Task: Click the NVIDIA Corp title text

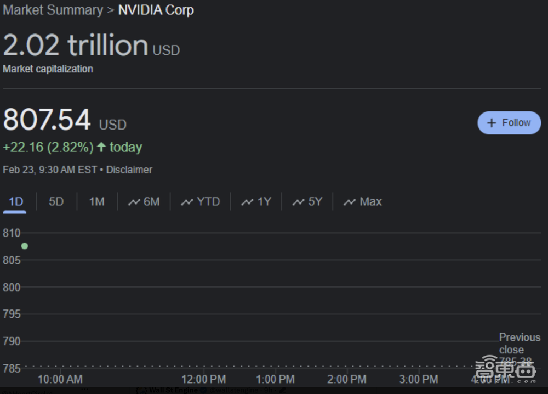Action: click(156, 10)
